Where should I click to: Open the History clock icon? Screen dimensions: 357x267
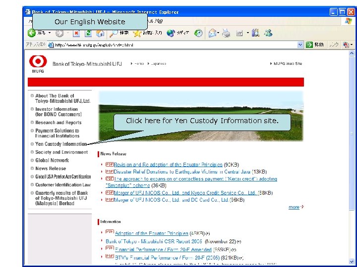(198, 34)
